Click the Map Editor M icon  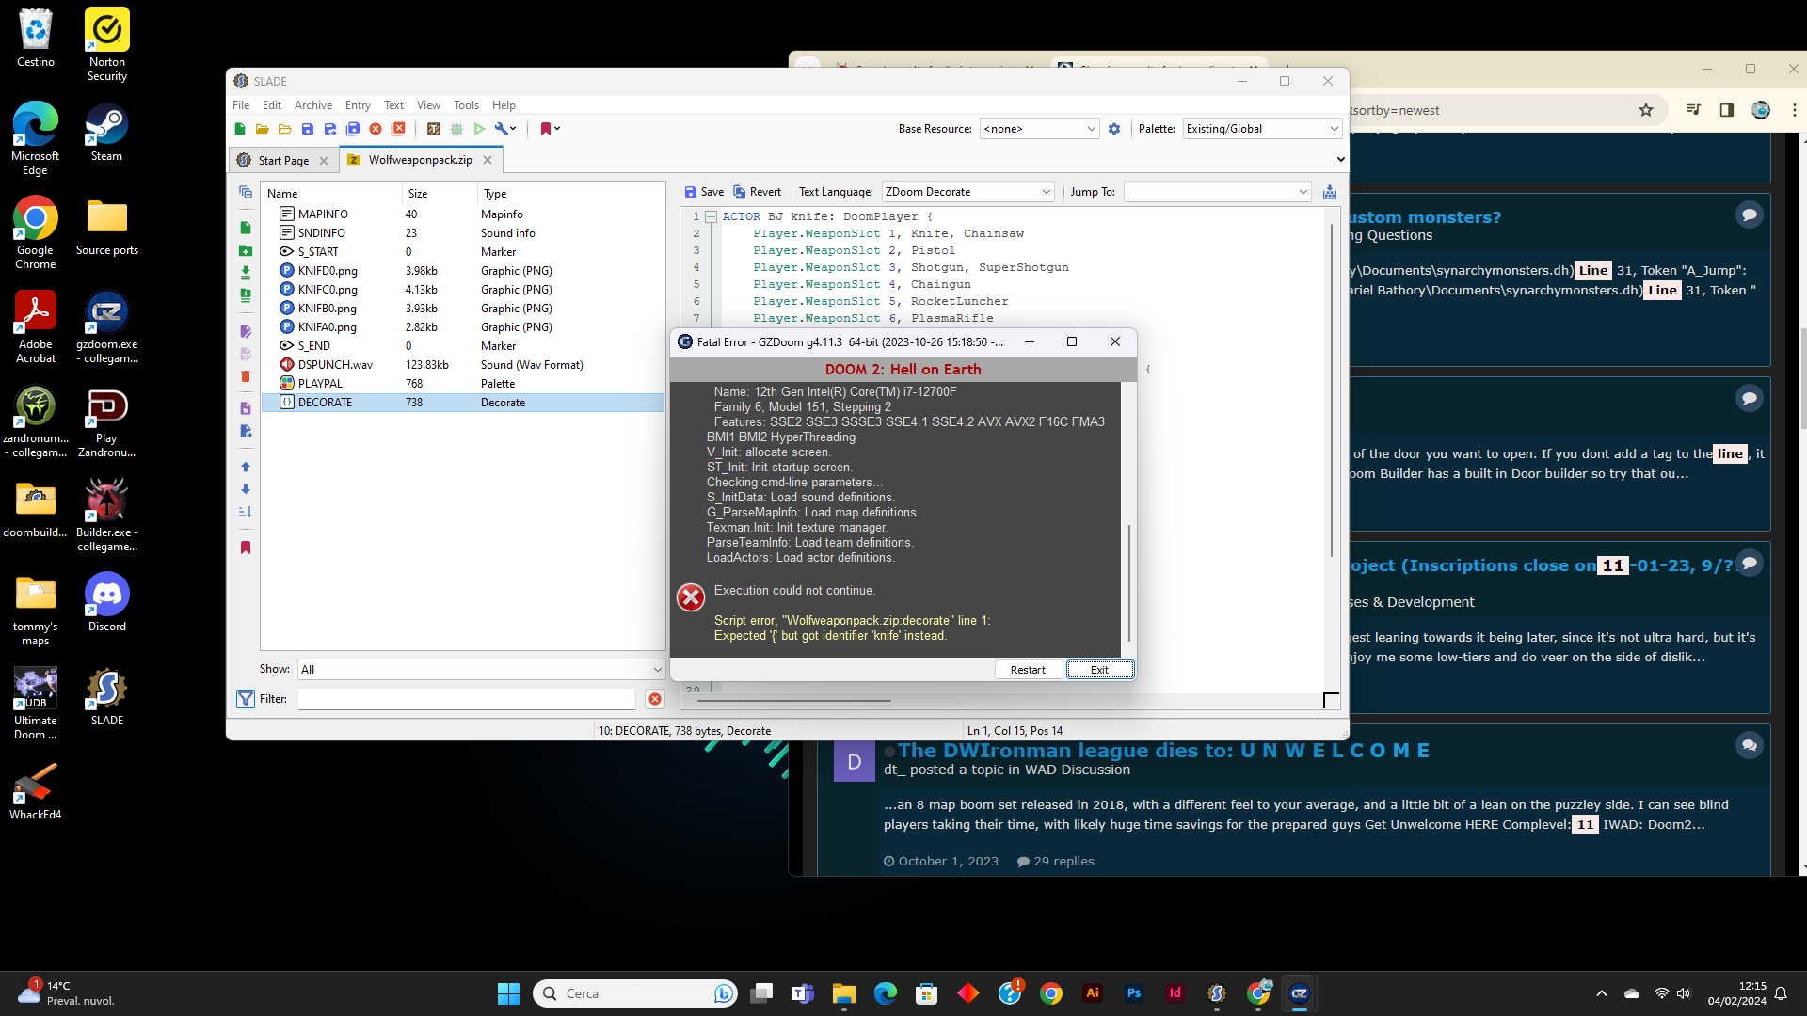pyautogui.click(x=456, y=129)
